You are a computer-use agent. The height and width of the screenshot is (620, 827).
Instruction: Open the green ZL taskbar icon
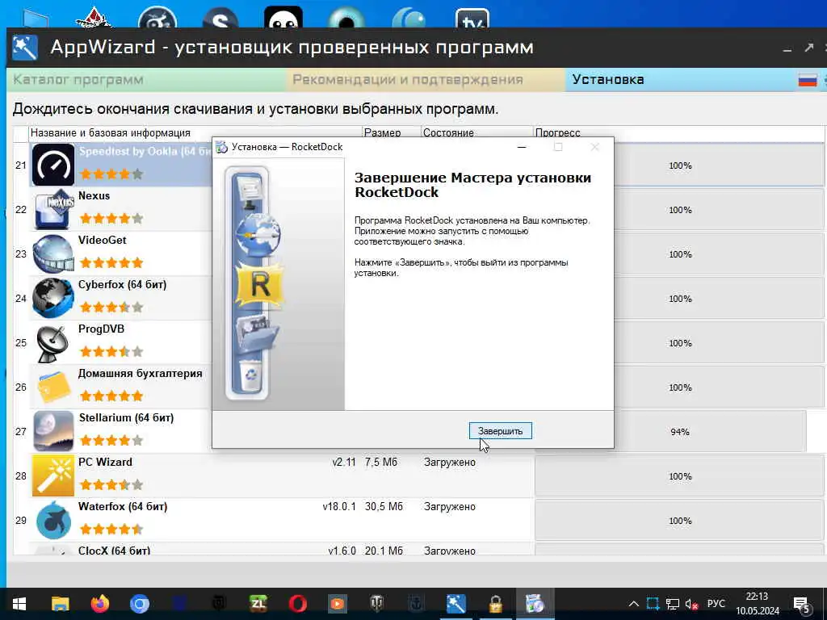tap(258, 604)
